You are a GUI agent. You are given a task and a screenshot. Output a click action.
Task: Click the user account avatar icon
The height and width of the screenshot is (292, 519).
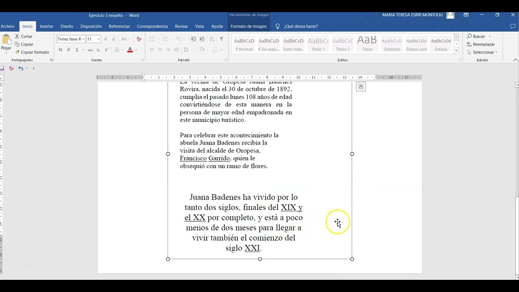[450, 15]
